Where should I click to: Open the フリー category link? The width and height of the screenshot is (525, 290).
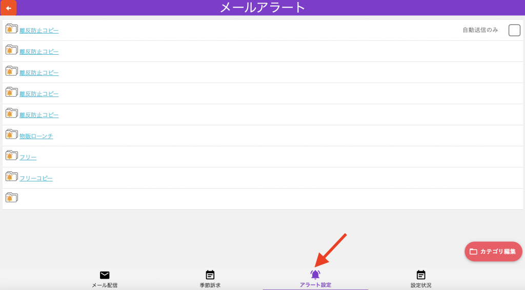28,157
